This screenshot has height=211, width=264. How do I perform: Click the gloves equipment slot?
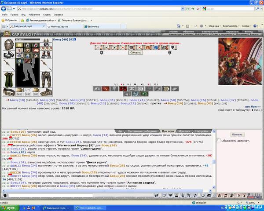click(x=46, y=55)
